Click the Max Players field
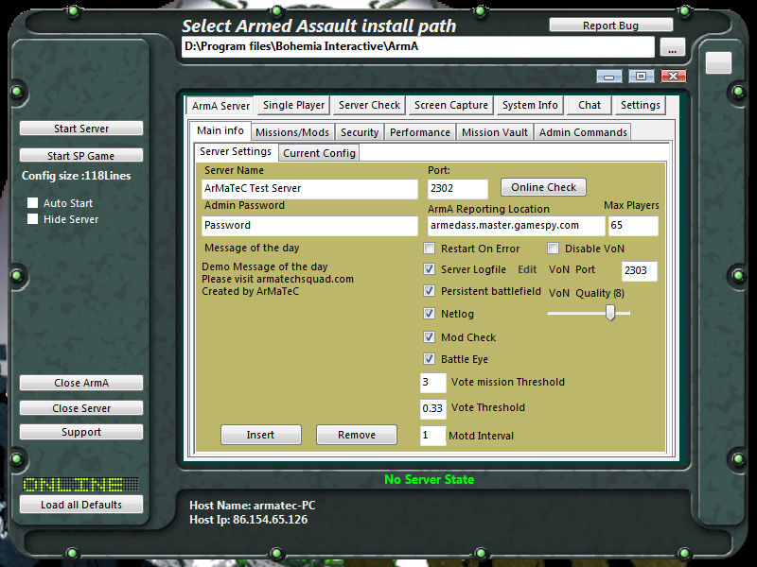This screenshot has height=567, width=757. coord(633,226)
